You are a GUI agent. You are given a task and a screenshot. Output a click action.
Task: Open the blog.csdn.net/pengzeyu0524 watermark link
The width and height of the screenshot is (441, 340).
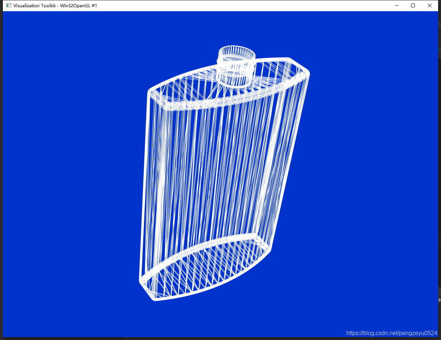point(391,332)
